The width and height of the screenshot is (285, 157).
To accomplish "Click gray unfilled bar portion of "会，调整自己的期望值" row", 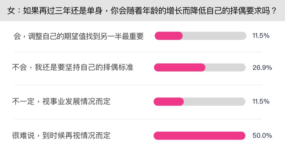I will (x=214, y=36).
